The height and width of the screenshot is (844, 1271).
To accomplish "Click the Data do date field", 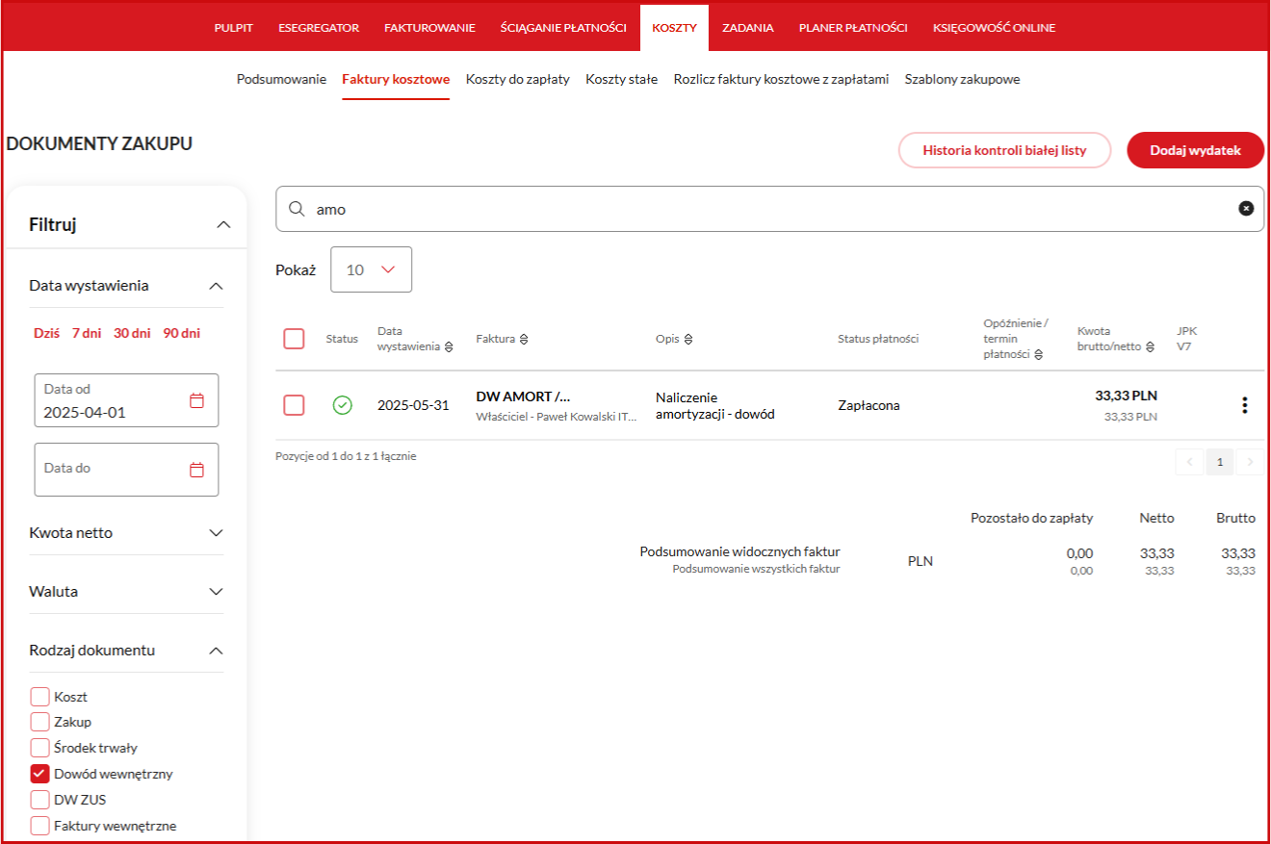I will (126, 470).
